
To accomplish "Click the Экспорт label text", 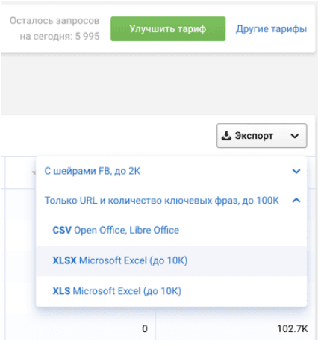I will (254, 136).
